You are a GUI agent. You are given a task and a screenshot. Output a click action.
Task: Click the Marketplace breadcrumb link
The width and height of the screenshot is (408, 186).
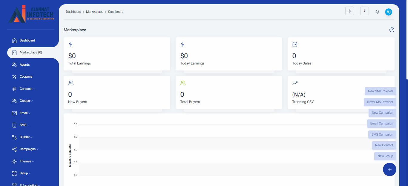(94, 12)
